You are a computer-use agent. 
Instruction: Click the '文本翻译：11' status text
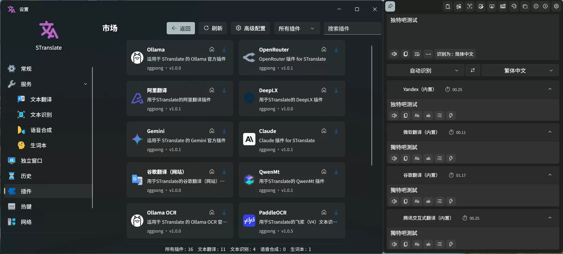tap(212, 249)
